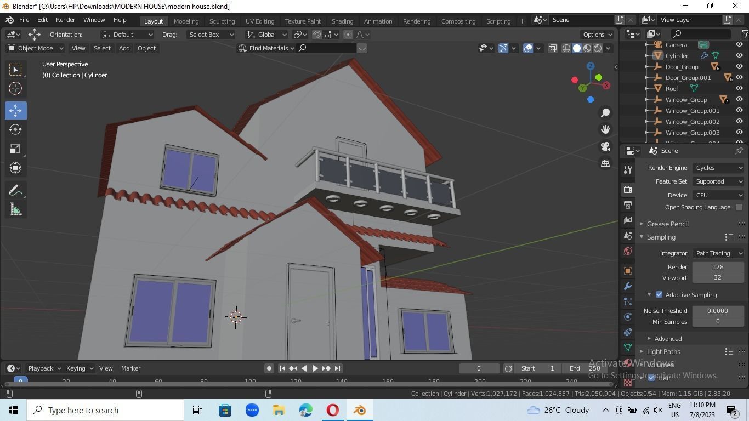Image resolution: width=749 pixels, height=421 pixels.
Task: Open the Object Mode dropdown
Action: (x=35, y=48)
